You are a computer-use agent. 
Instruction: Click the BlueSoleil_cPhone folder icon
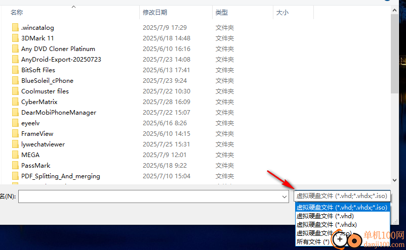[x=15, y=80]
